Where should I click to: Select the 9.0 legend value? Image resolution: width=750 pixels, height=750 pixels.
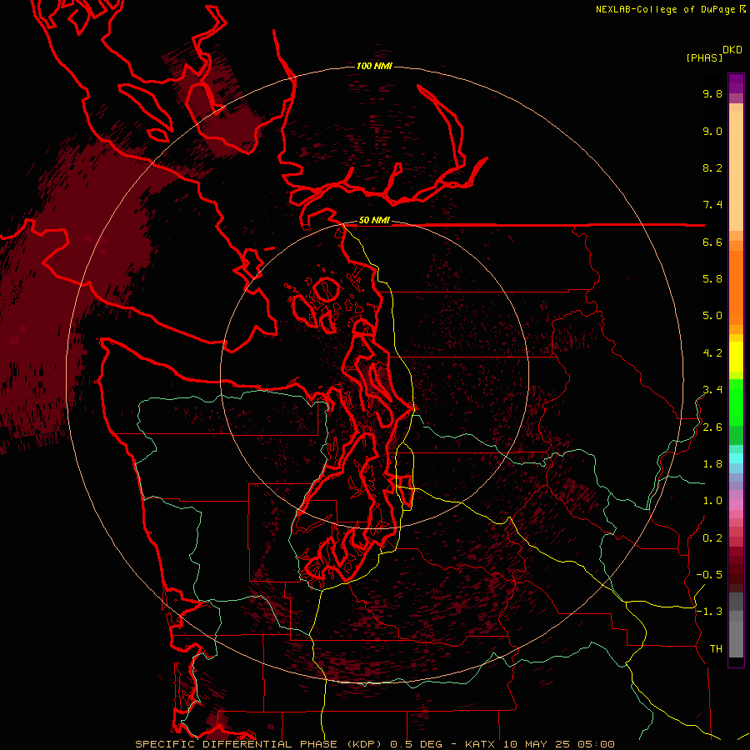pyautogui.click(x=712, y=131)
